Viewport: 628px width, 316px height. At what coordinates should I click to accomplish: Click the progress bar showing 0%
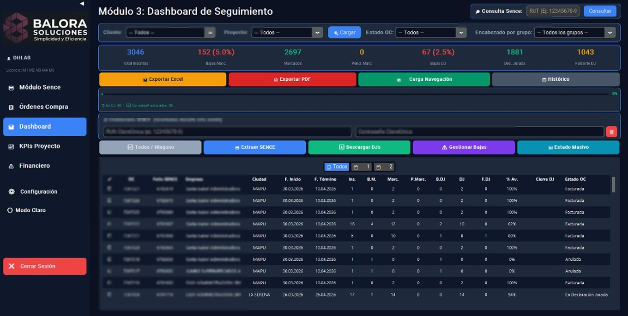(356, 94)
